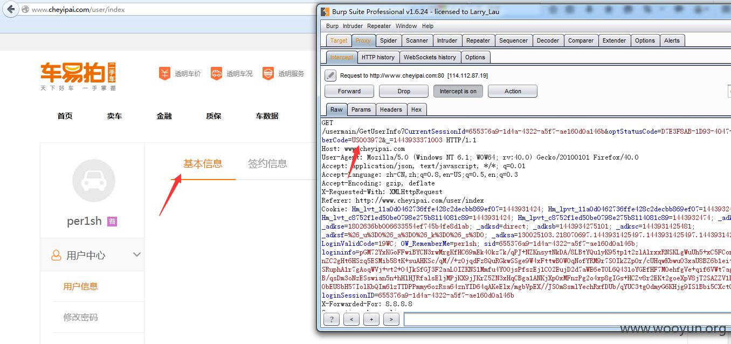Screen dimensions: 731x344
Task: Switch to the Headers view tab
Action: click(x=391, y=109)
